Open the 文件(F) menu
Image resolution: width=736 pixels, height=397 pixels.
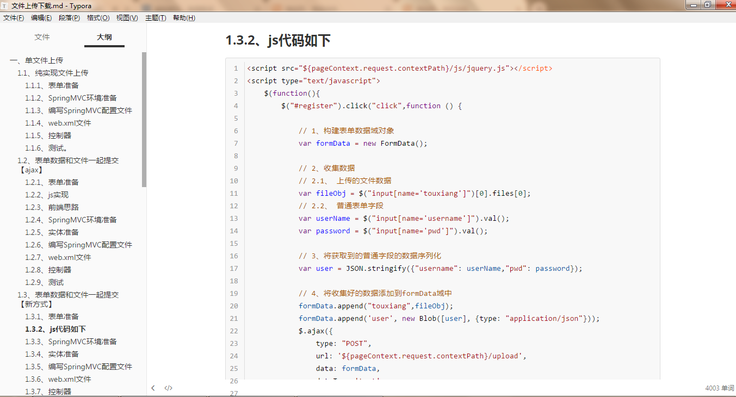(14, 18)
